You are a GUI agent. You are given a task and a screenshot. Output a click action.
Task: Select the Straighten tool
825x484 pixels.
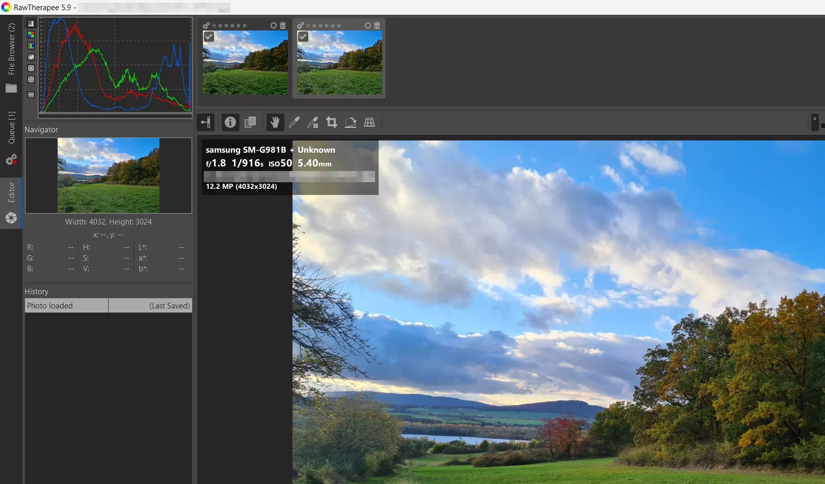351,122
